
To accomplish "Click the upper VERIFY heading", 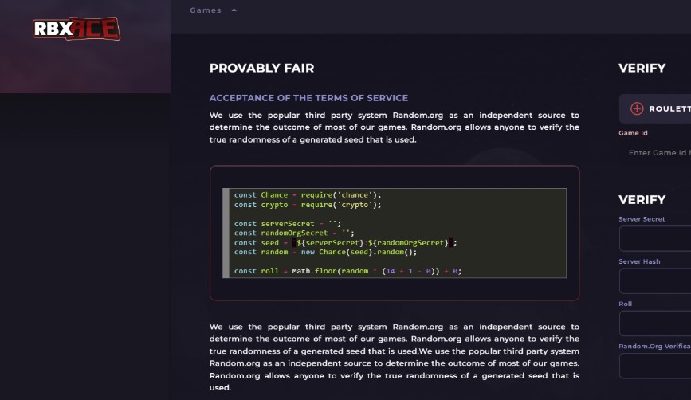I will point(642,68).
